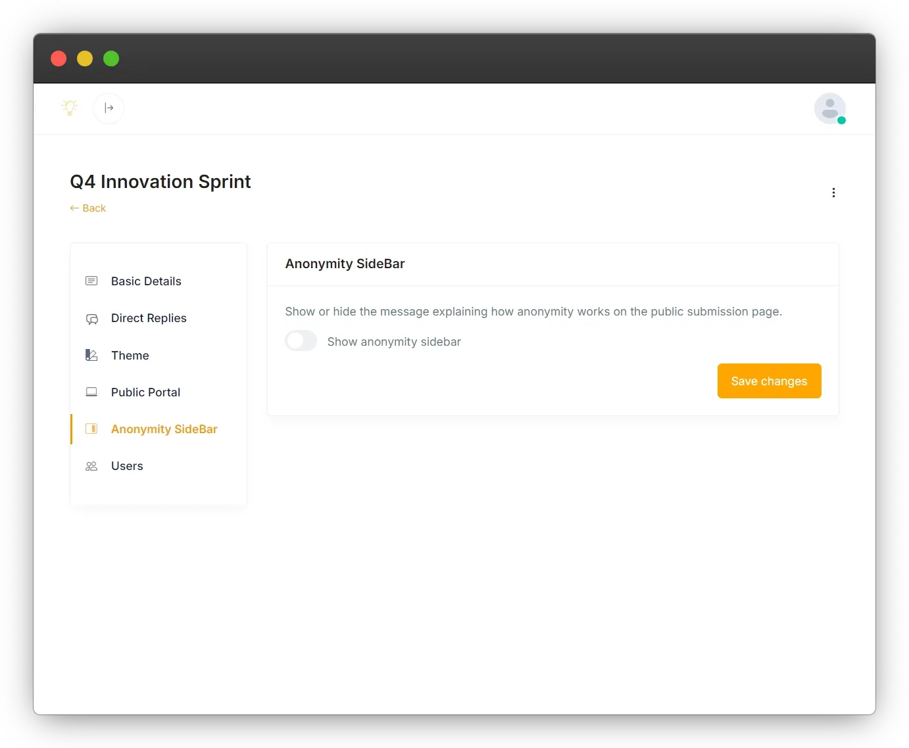
Task: Enable the Show anonymity sidebar toggle
Action: tap(301, 340)
